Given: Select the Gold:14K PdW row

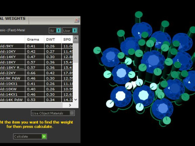Looking at the screenshot, I should coord(36,100).
